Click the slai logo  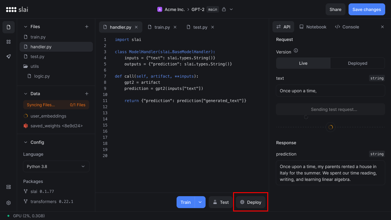point(17,9)
